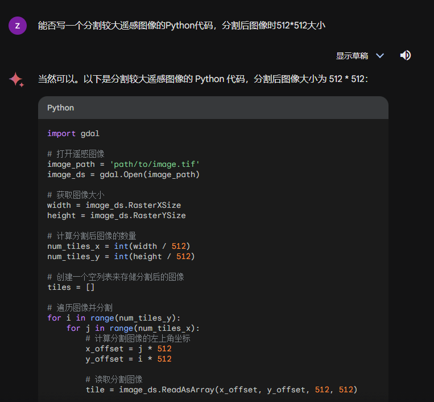434x402 pixels.
Task: Click the response intro text 当然可以
Action: point(202,79)
